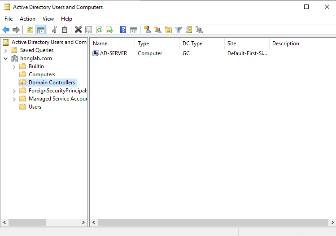Screen dimensions: 336x236
Task: Click the Builtin folder icon
Action: pyautogui.click(x=22, y=66)
